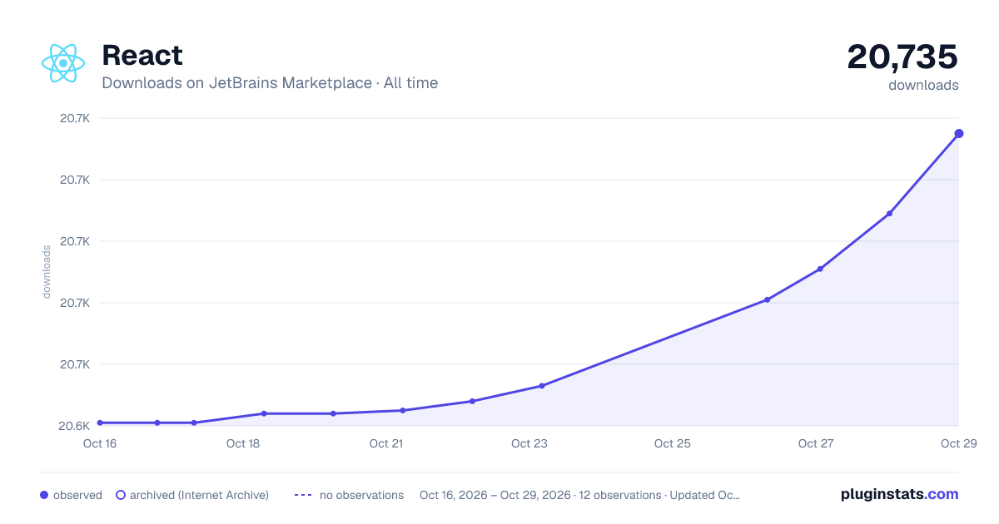Click the 'Oct 21' x-axis label
This screenshot has height=524, width=999.
(x=386, y=443)
